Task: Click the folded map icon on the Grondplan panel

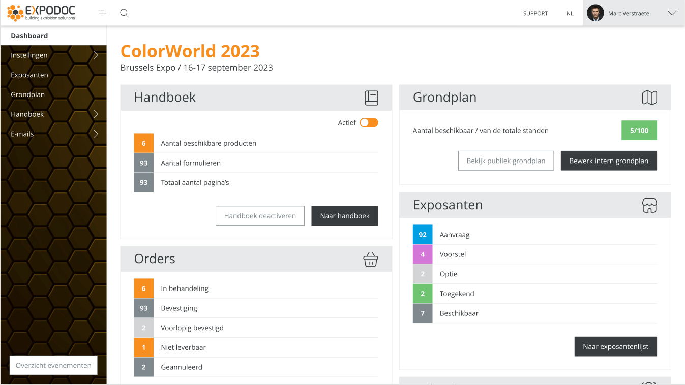Action: click(649, 97)
